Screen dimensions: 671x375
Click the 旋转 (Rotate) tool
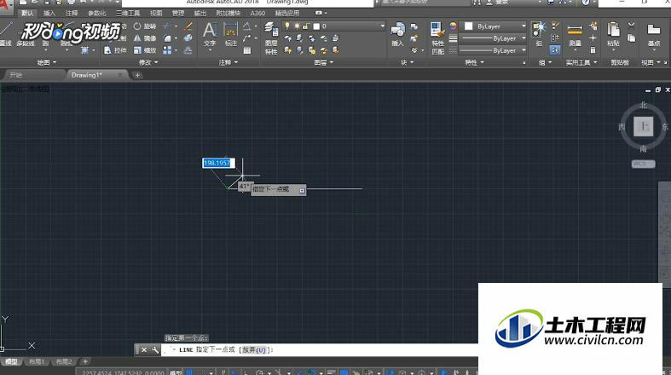point(145,26)
